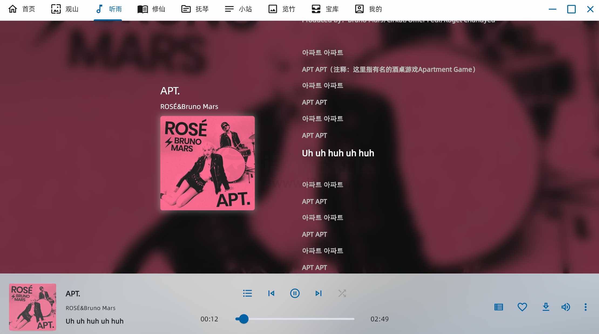The height and width of the screenshot is (334, 599).
Task: Click the open book icon
Action: (x=143, y=9)
